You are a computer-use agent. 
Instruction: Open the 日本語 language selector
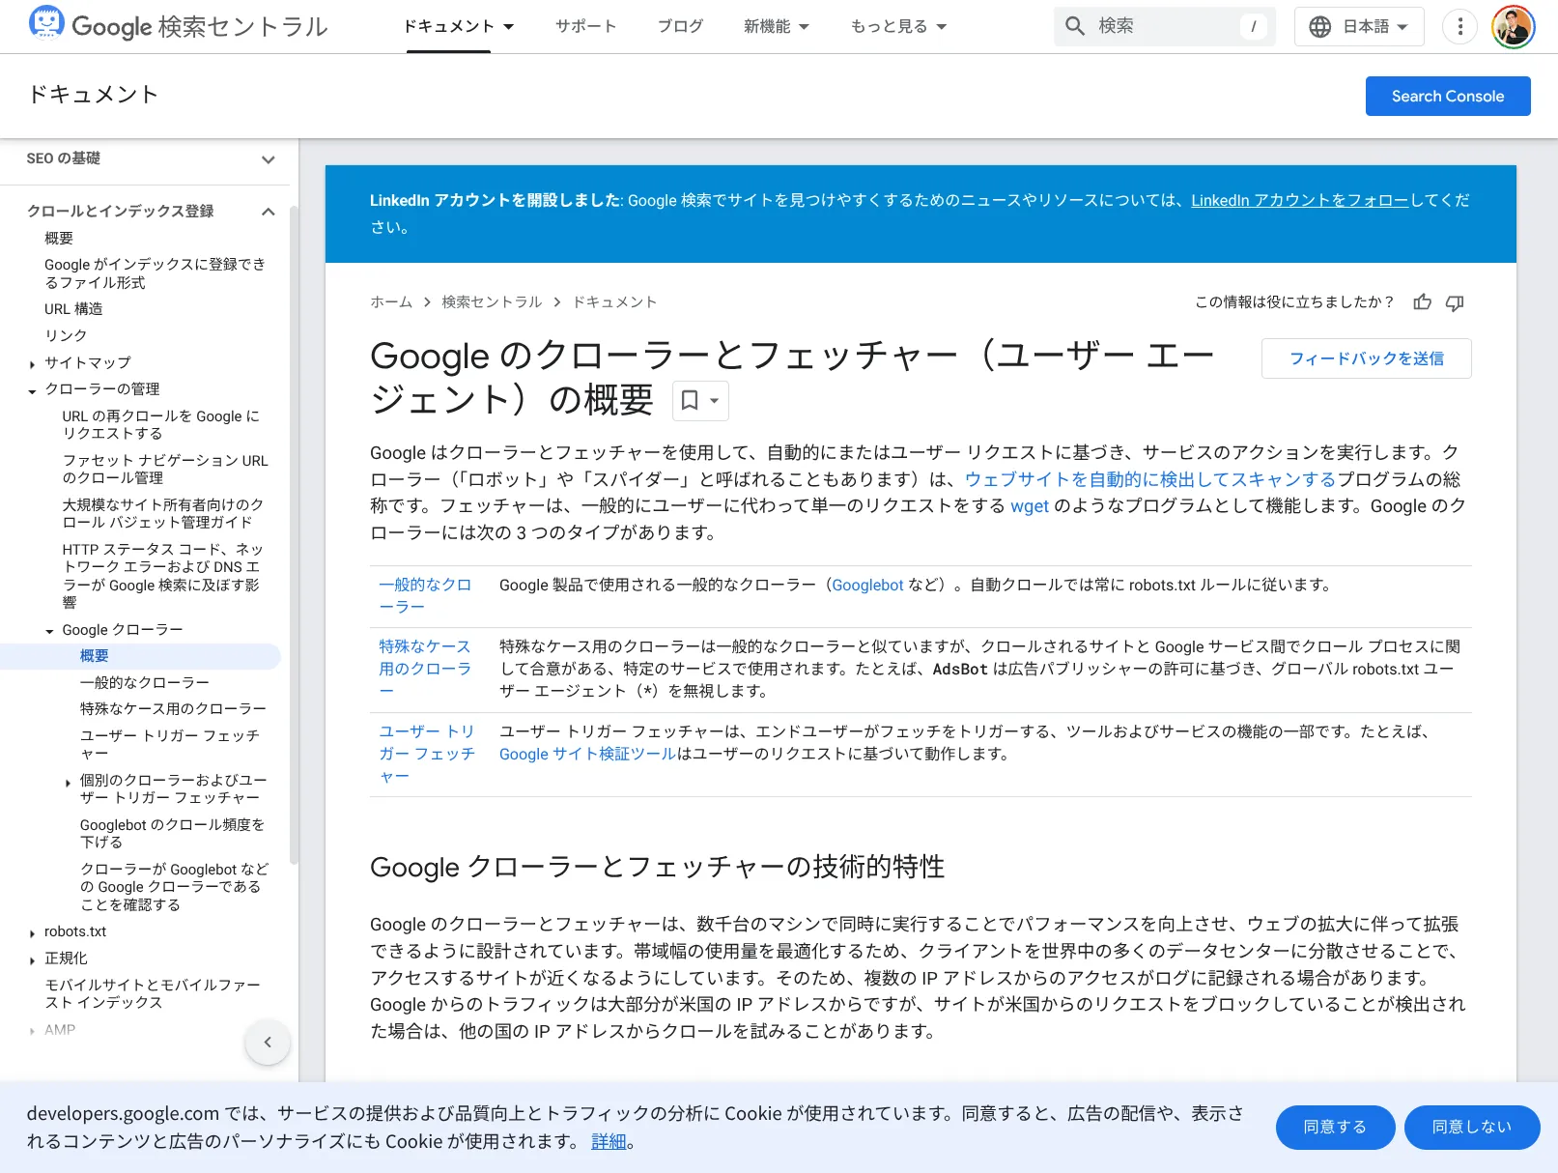[1359, 26]
